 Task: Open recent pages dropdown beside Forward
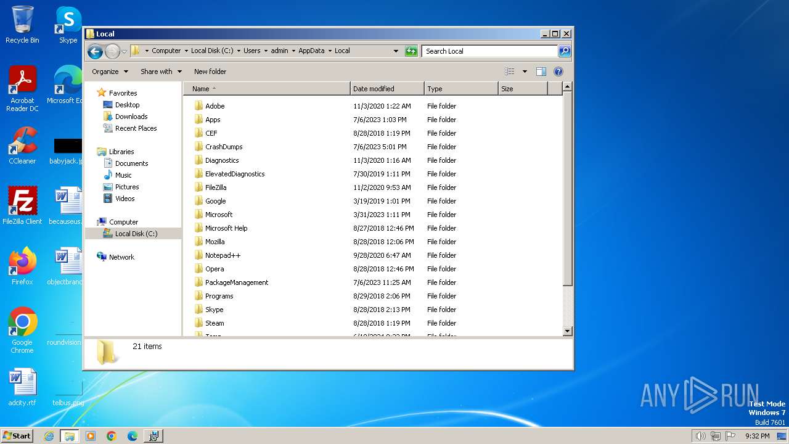click(125, 51)
